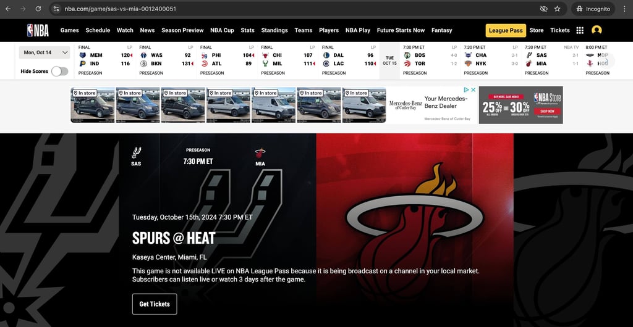Click the Toronto Raptors logo
The height and width of the screenshot is (327, 633).
[x=407, y=64]
